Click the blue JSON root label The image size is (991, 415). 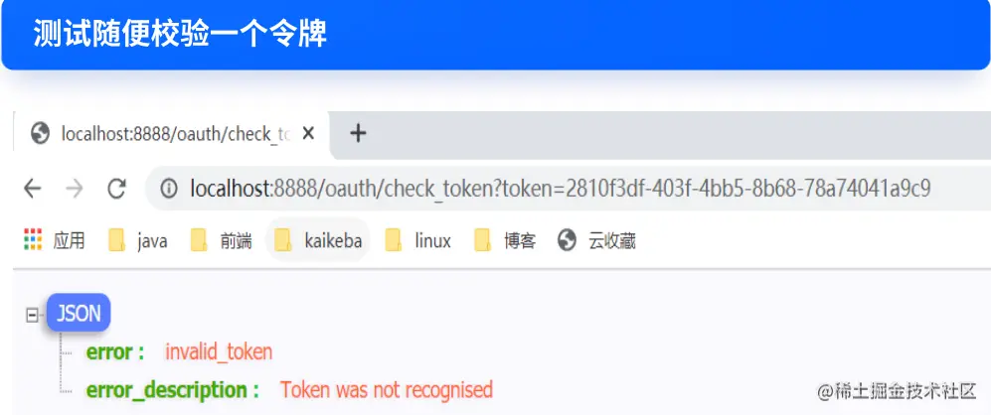(x=79, y=313)
